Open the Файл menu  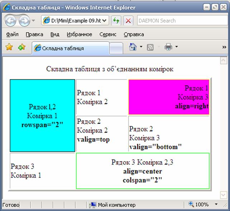click(x=12, y=34)
